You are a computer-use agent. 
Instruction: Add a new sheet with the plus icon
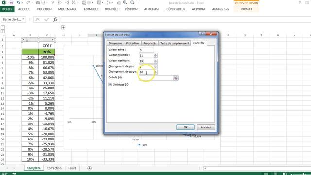(89, 168)
